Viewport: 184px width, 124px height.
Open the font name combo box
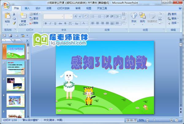click(54, 16)
